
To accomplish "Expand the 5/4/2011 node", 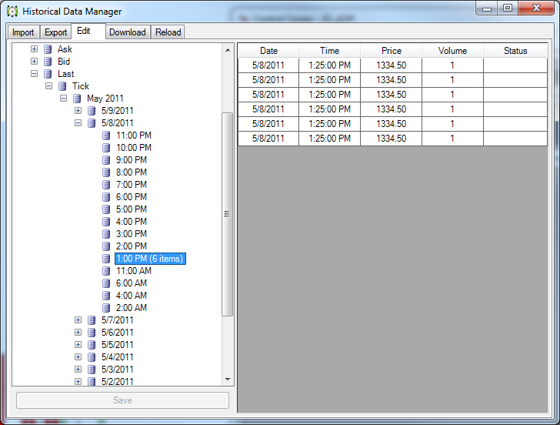I will click(x=78, y=357).
